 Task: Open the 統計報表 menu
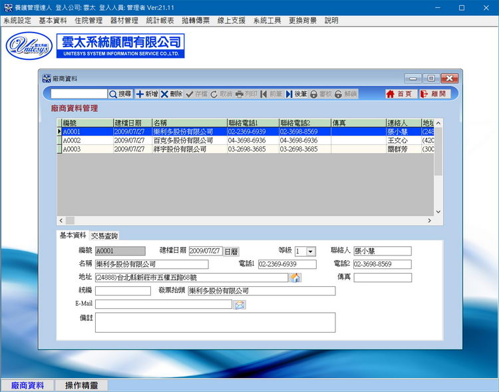click(x=160, y=21)
